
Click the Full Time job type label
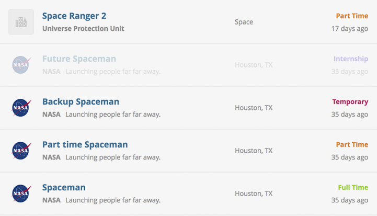[353, 187]
